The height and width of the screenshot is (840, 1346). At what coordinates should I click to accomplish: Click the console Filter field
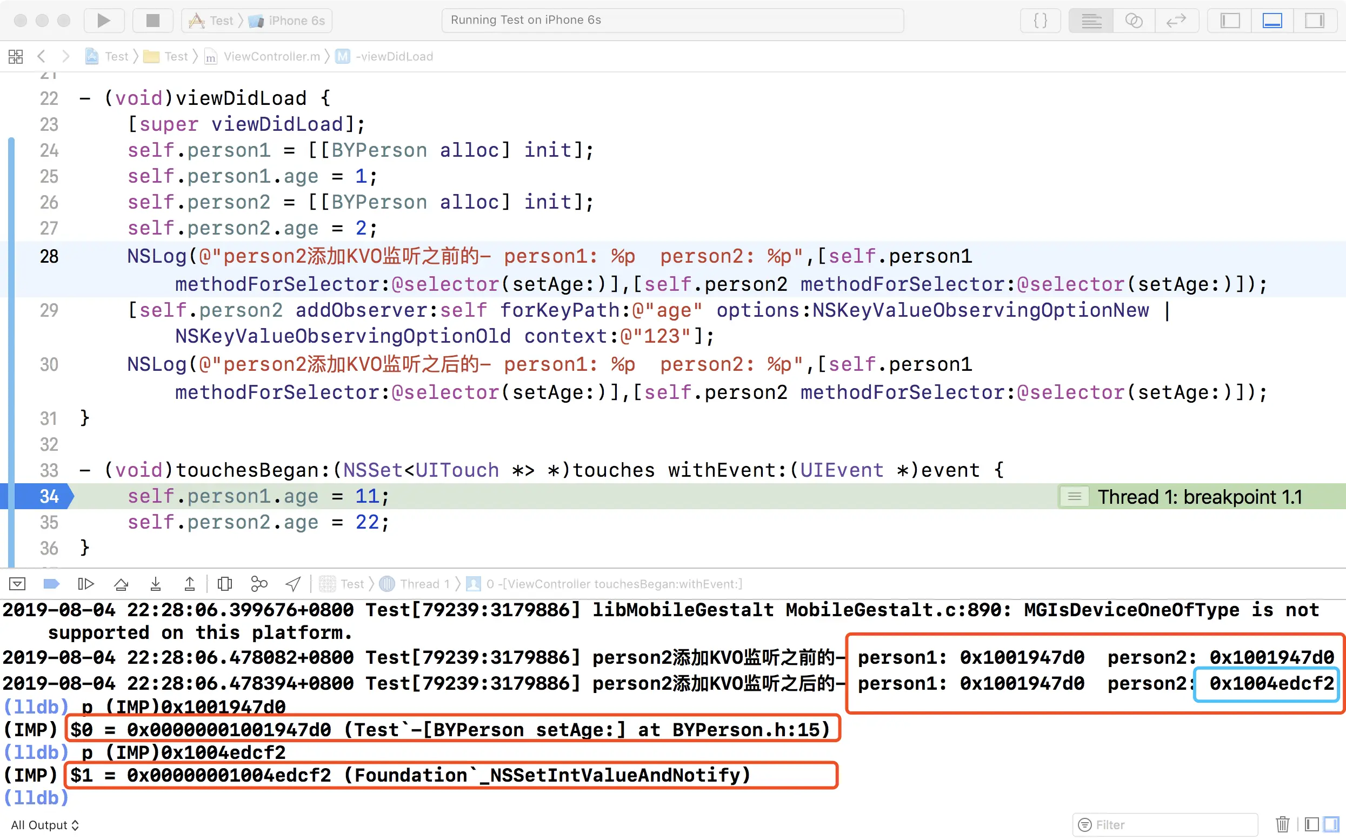[x=1167, y=825]
